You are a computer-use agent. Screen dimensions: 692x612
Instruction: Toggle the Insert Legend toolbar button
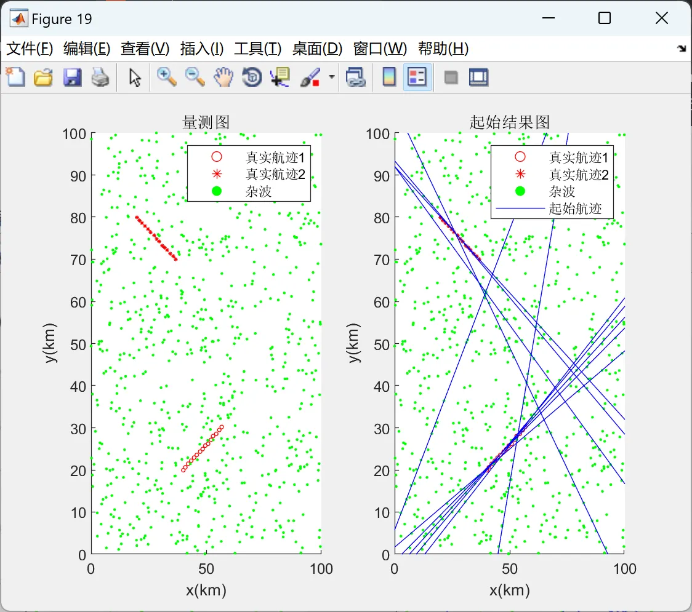[417, 77]
